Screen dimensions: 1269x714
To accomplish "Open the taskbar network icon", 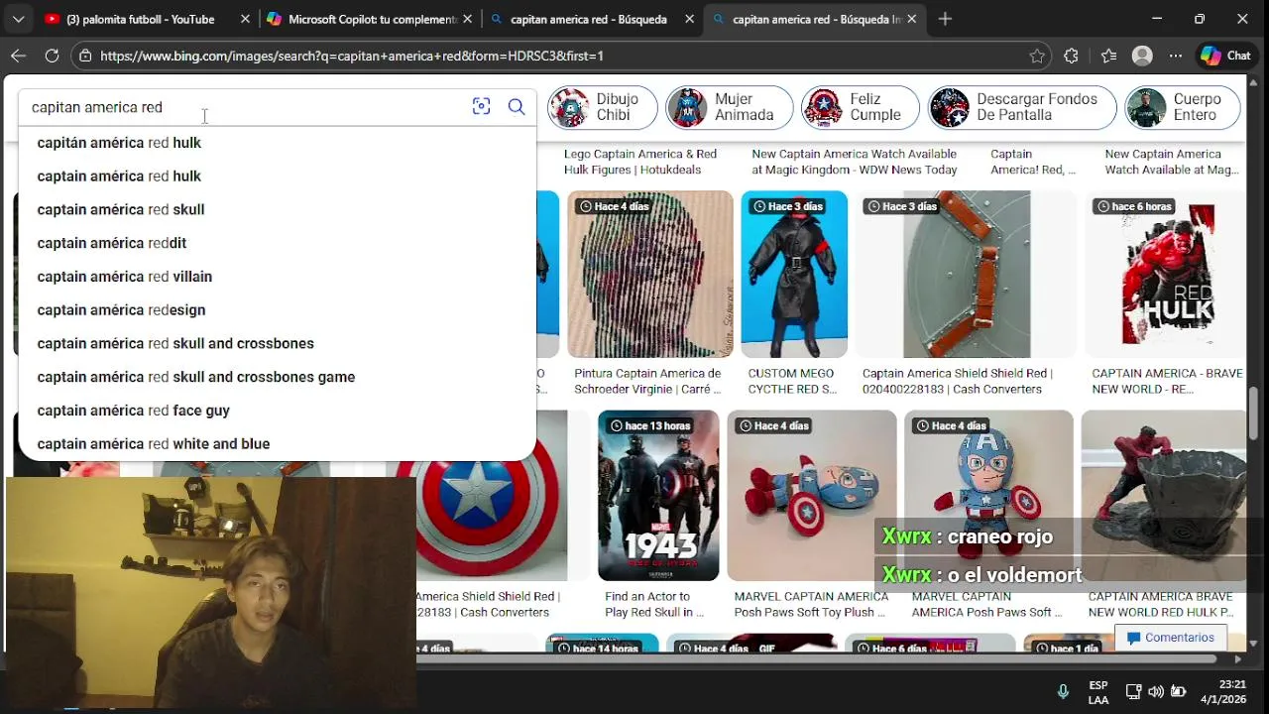I will tap(1133, 692).
